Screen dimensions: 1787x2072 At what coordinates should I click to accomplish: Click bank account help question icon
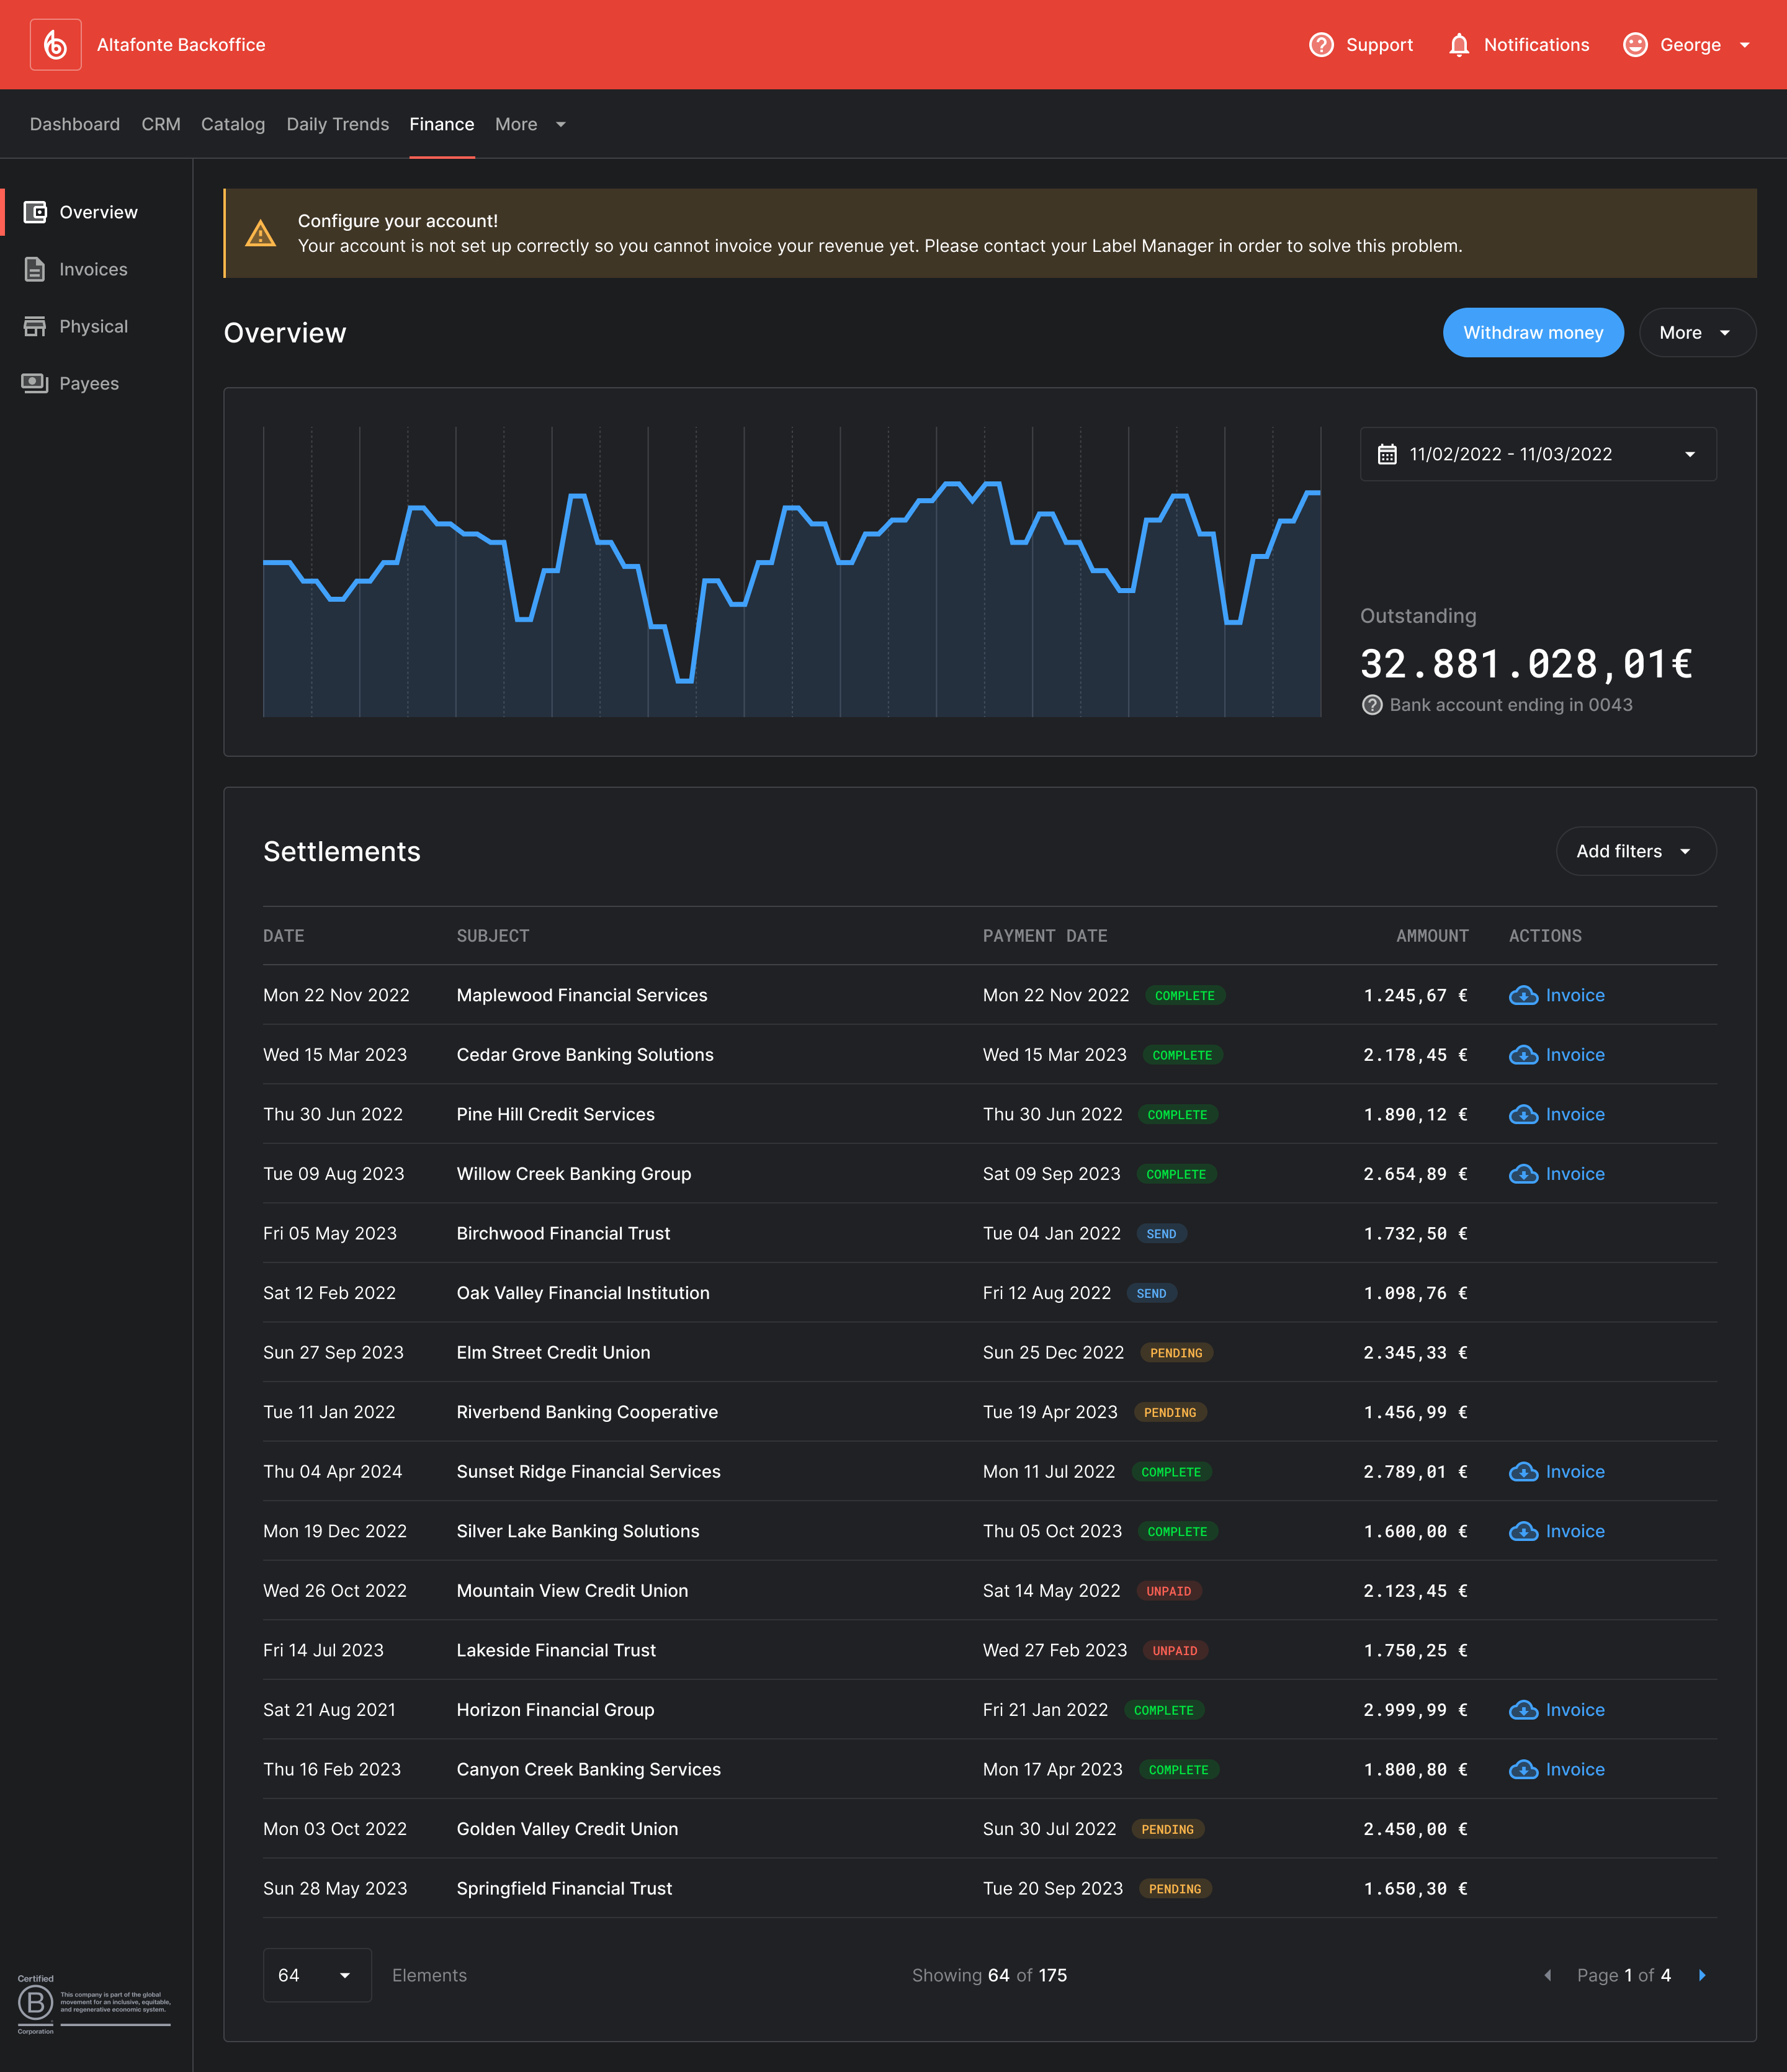point(1372,705)
